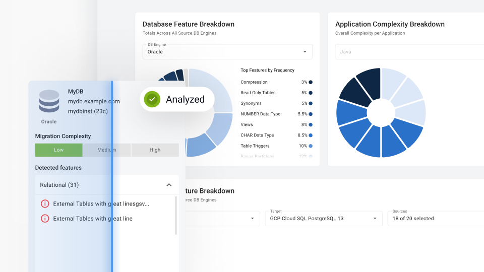
Task: Click the Application Complexity Breakdown title
Action: point(390,24)
